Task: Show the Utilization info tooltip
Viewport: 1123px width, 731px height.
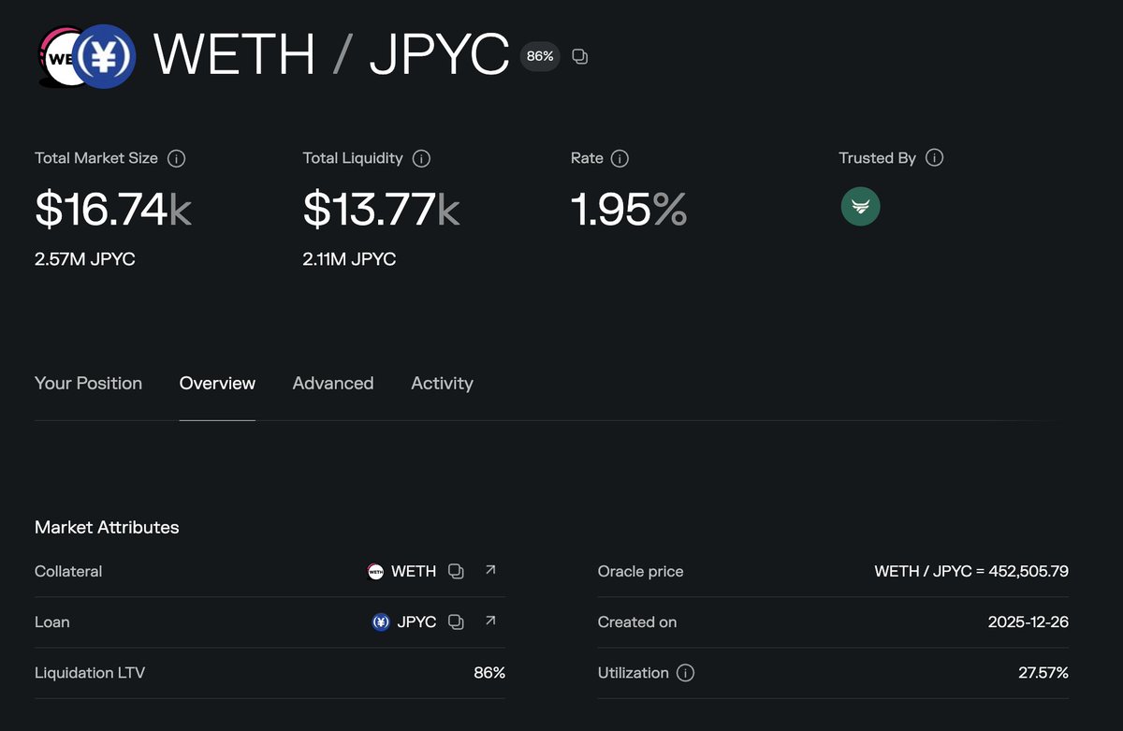Action: point(686,673)
